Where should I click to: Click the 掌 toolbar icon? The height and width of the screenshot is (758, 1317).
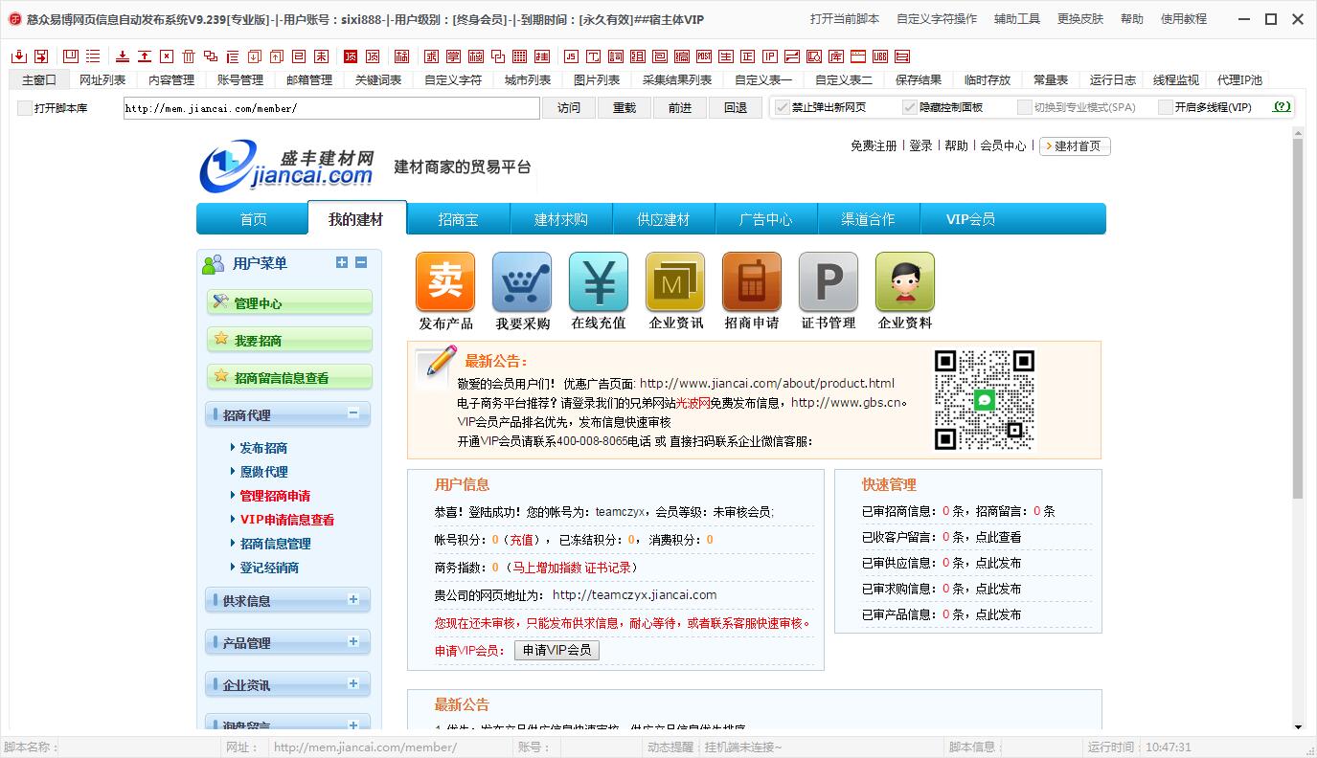pos(455,56)
